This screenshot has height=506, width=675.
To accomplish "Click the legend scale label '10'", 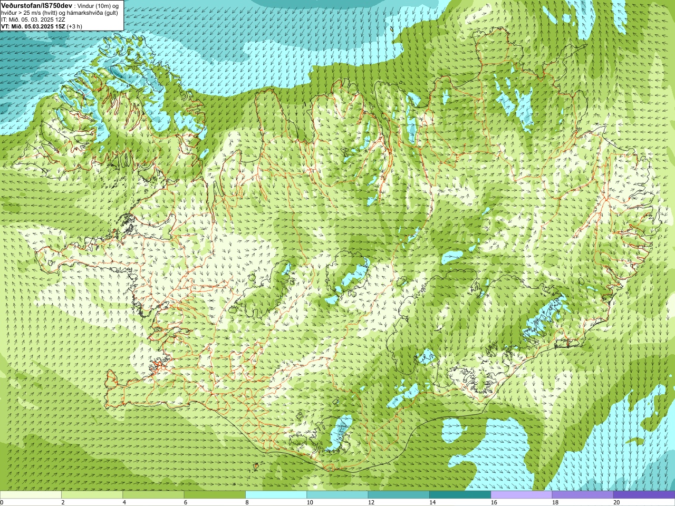I will [310, 502].
